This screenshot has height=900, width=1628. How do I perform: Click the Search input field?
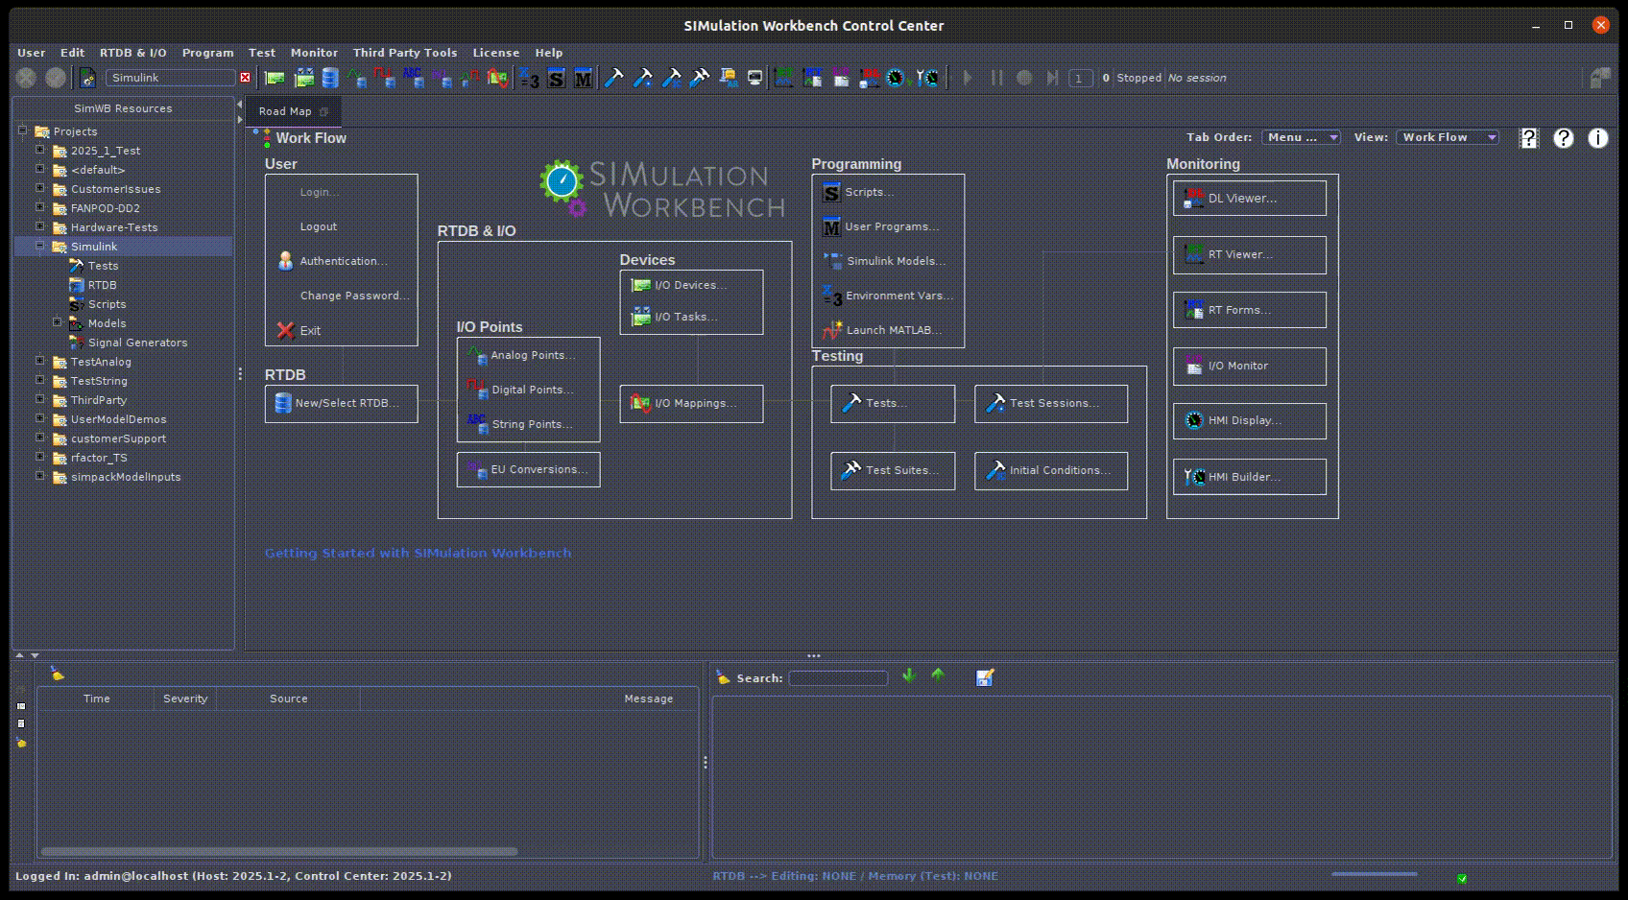[x=838, y=678]
